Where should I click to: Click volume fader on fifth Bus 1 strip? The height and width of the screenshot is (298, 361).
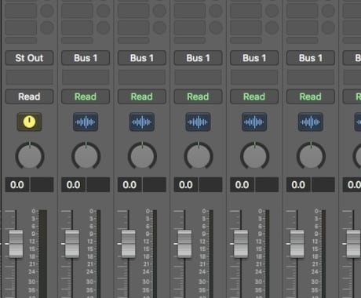click(x=297, y=244)
